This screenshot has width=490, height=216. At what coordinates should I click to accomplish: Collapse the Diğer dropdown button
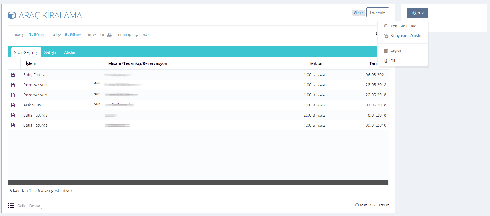point(417,13)
